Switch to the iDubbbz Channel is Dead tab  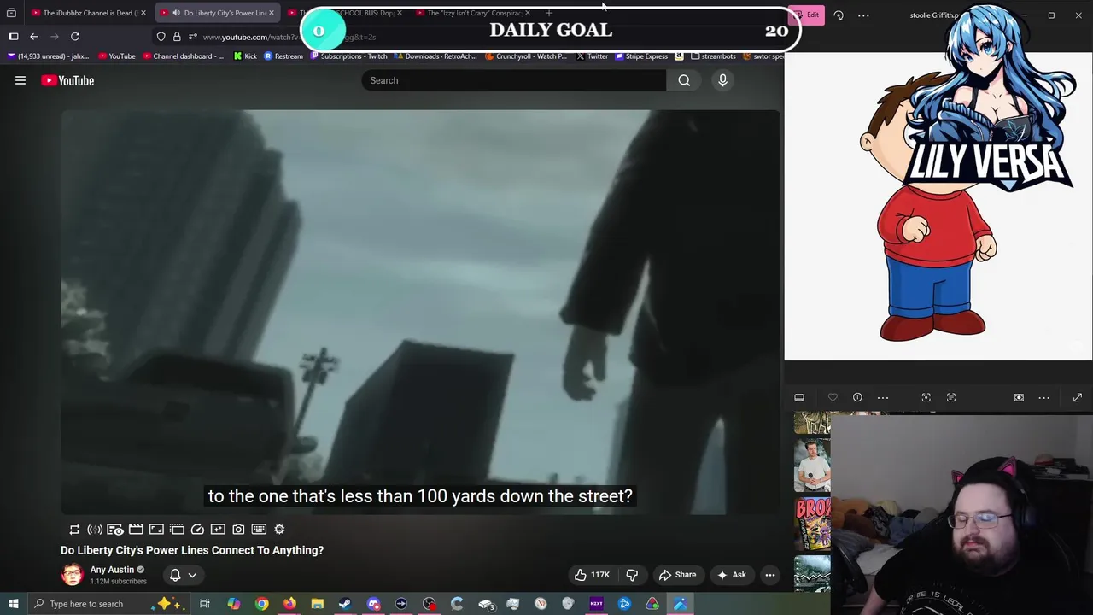(89, 13)
